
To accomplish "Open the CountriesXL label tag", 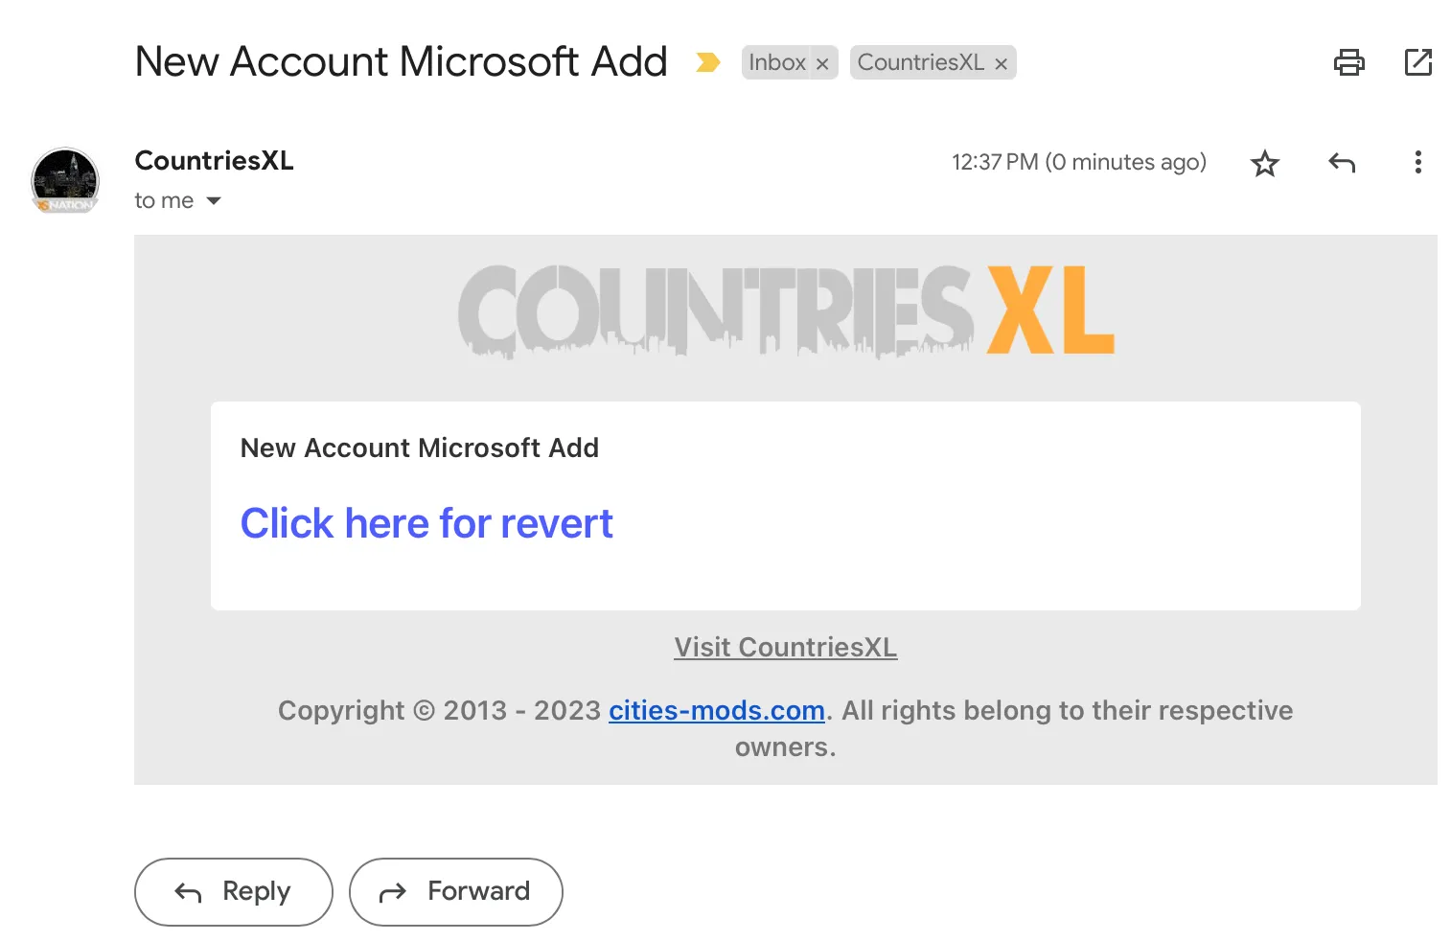I will coord(920,62).
